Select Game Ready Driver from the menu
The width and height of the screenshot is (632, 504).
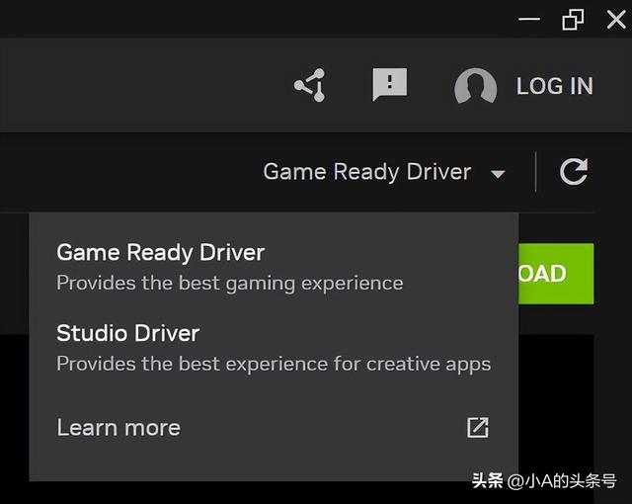(x=160, y=253)
